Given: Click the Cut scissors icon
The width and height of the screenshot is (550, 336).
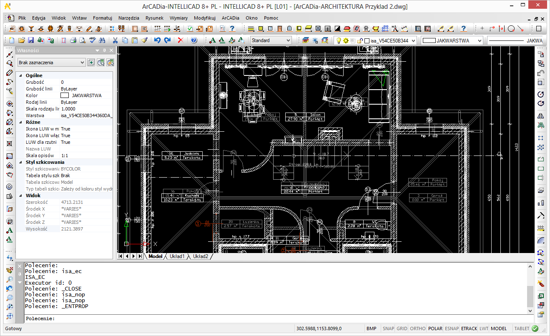Looking at the screenshot, I should coord(115,40).
